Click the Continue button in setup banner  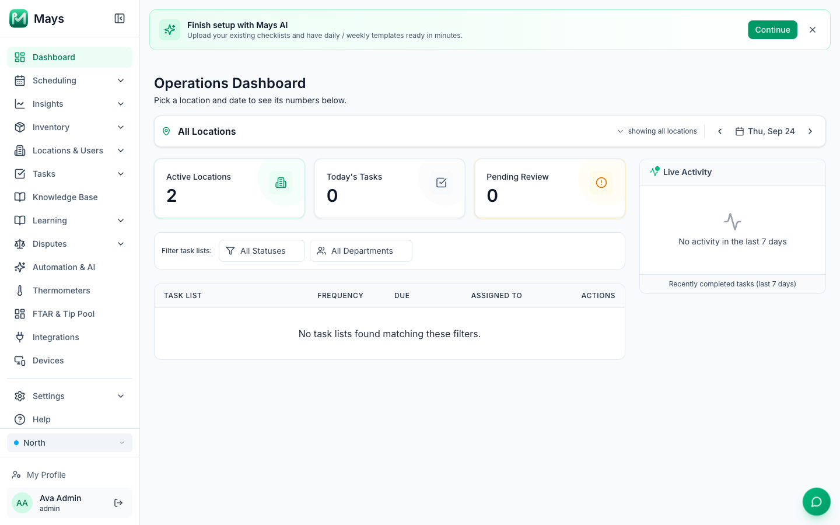(x=772, y=30)
